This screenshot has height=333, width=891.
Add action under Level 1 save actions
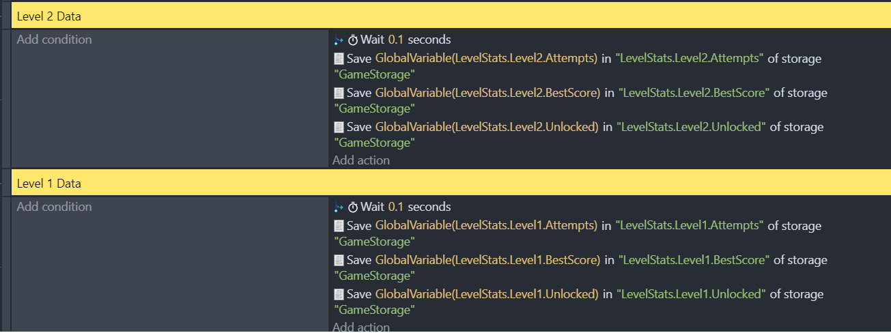[361, 327]
